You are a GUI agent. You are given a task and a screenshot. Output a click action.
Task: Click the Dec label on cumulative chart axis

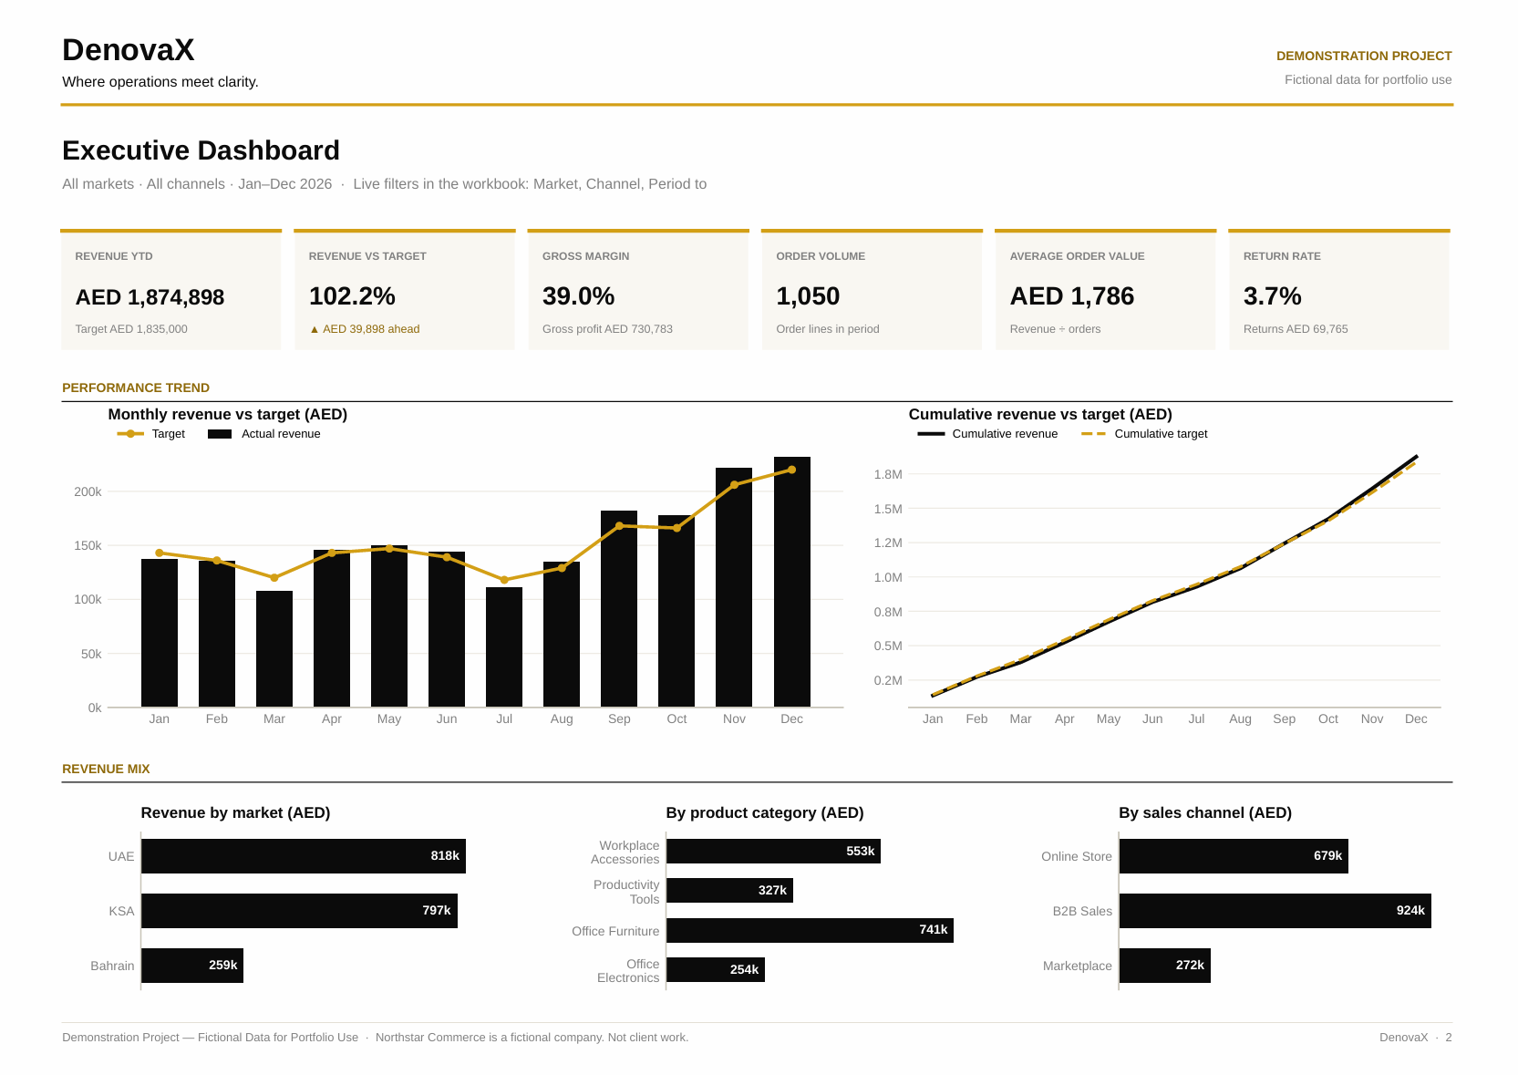1416,718
